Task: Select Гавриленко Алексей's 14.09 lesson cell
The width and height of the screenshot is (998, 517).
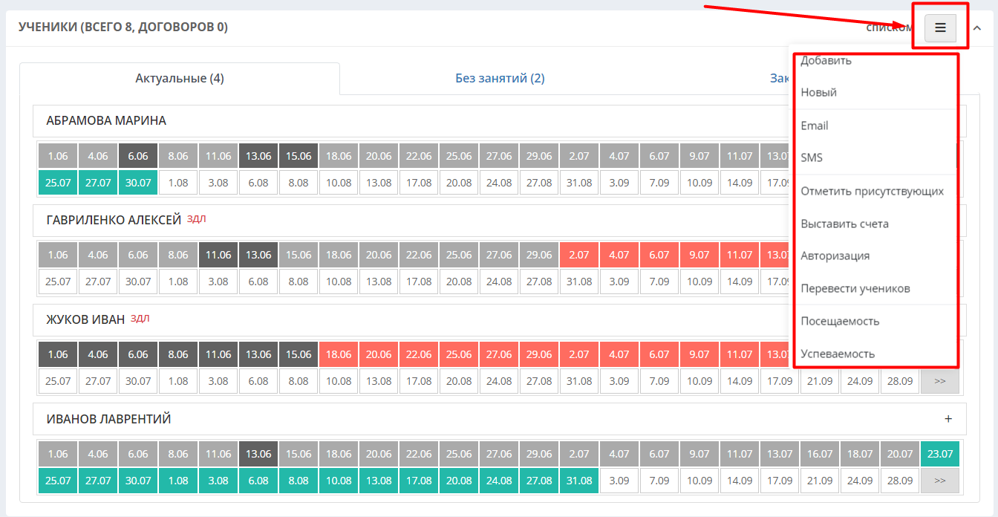Action: point(740,282)
